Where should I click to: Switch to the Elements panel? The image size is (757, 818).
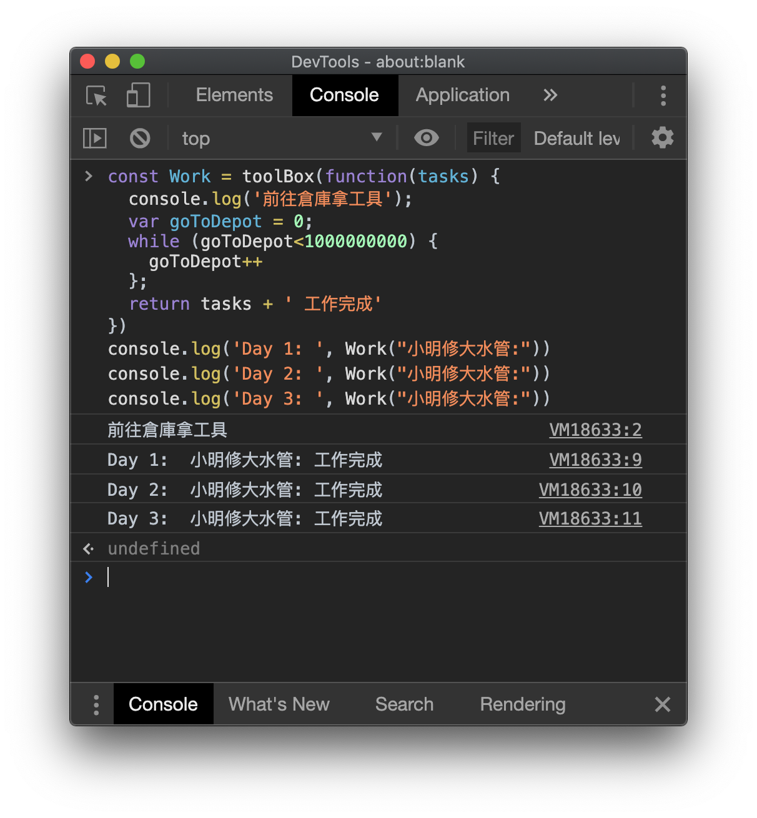click(x=234, y=95)
